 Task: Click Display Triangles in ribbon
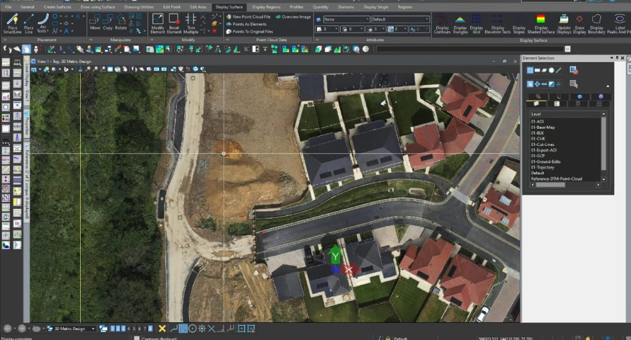pyautogui.click(x=460, y=24)
